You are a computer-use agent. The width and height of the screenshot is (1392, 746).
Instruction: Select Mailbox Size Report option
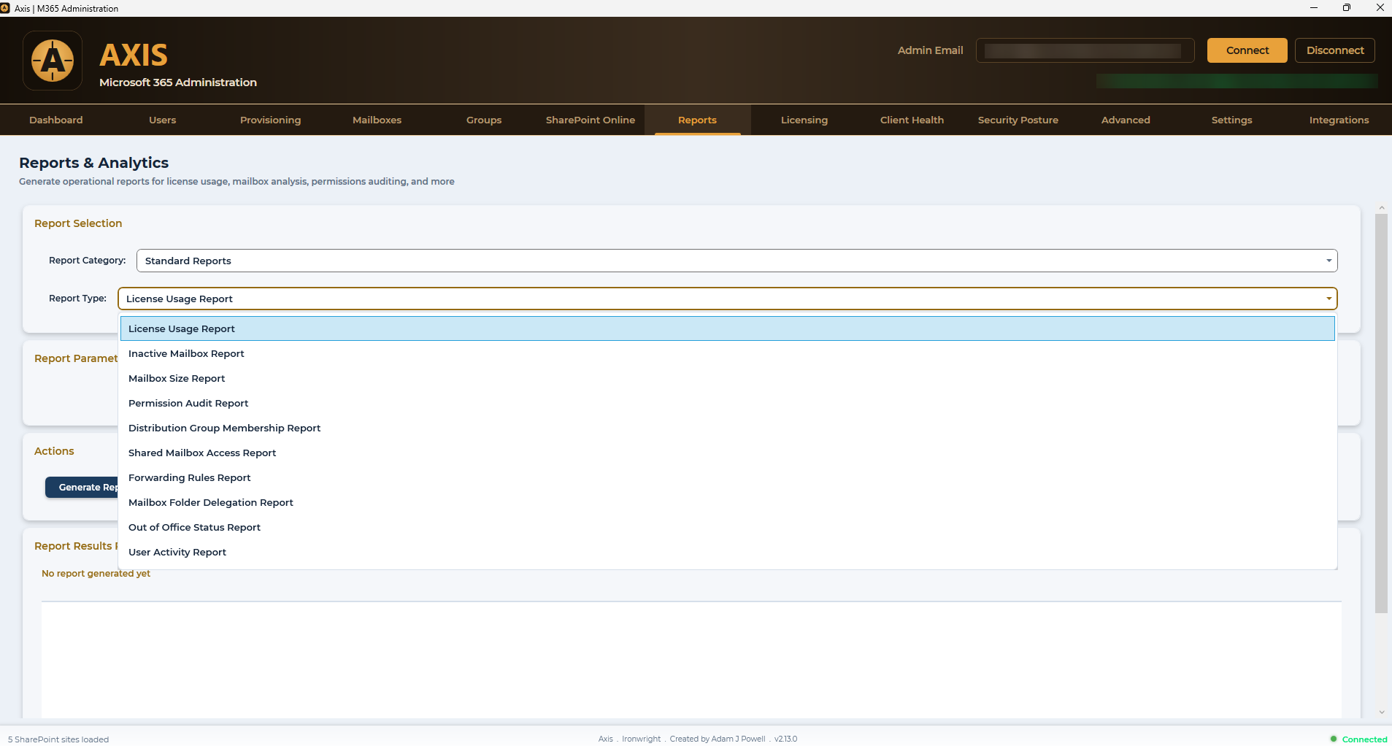point(727,378)
